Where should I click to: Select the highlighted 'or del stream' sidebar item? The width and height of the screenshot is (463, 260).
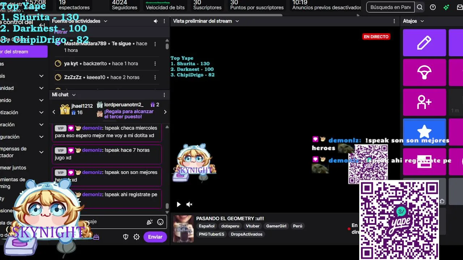point(24,52)
